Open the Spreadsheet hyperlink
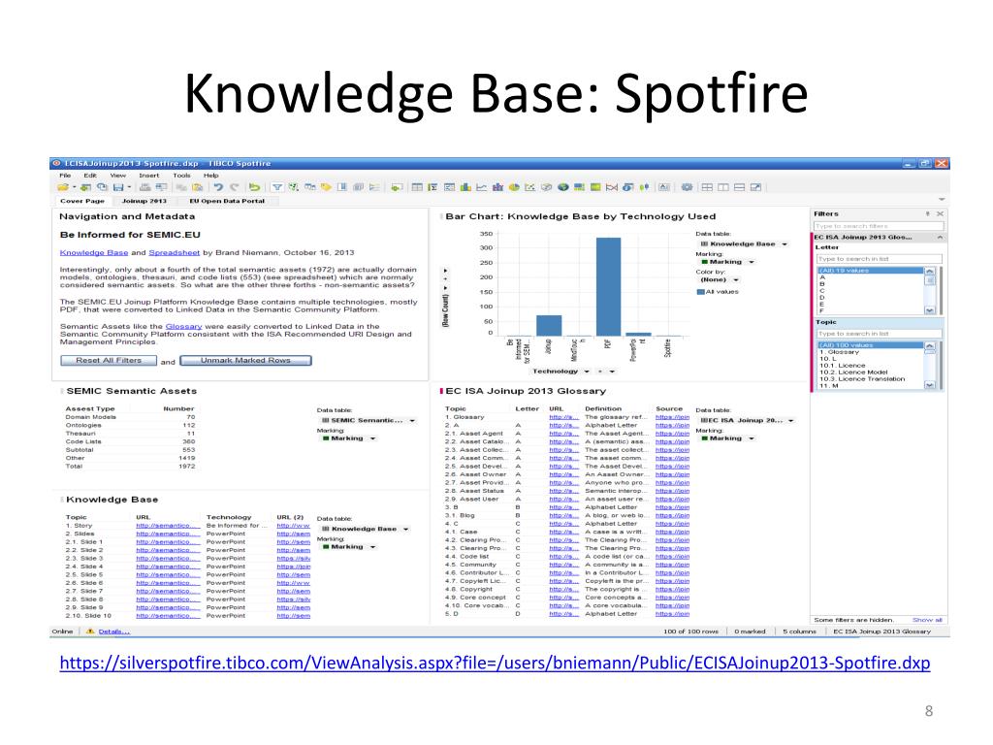Screen dimensions: 993x745 point(175,252)
